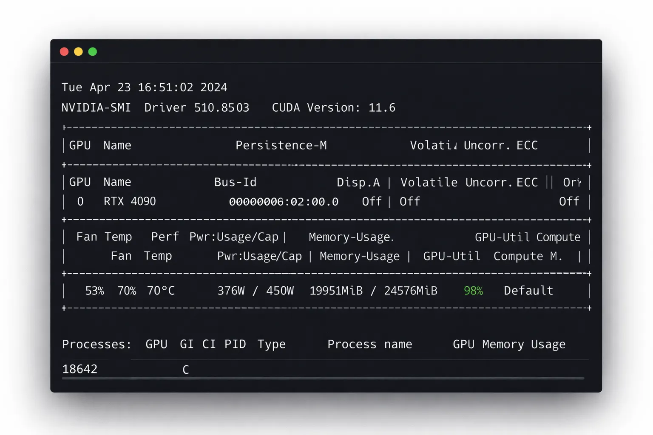Click bus id '00000006:02:00.0'

284,202
